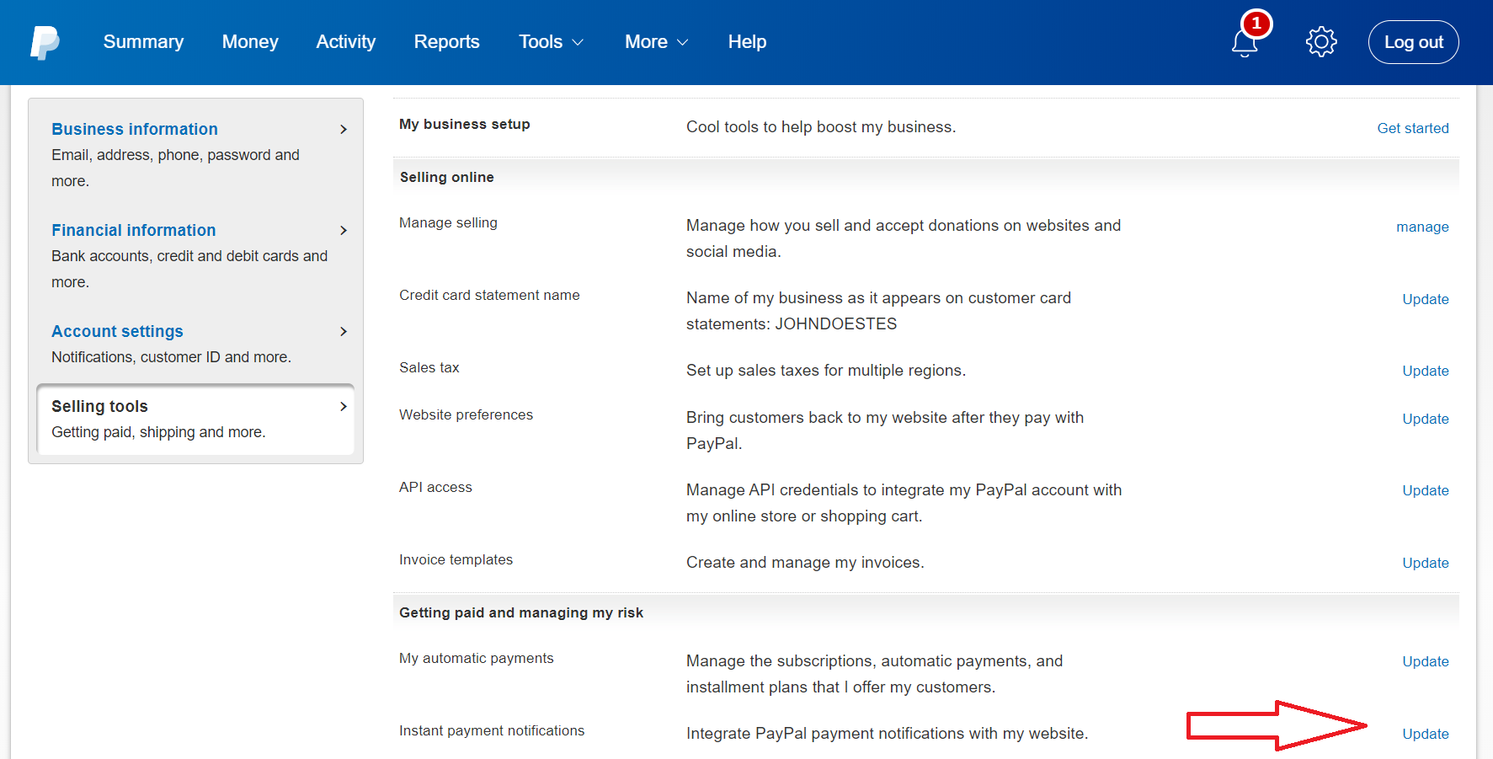Open the Help page
This screenshot has width=1493, height=759.
click(747, 42)
